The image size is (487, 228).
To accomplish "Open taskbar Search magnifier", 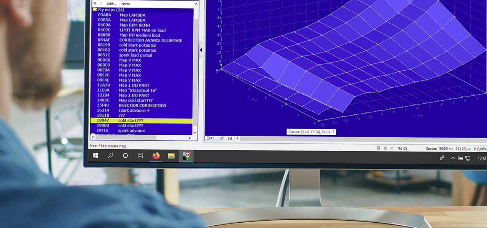I will point(110,155).
